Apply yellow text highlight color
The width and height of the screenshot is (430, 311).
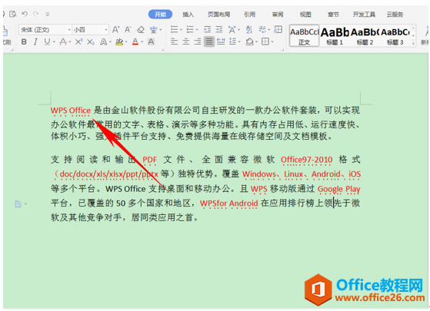(119, 42)
